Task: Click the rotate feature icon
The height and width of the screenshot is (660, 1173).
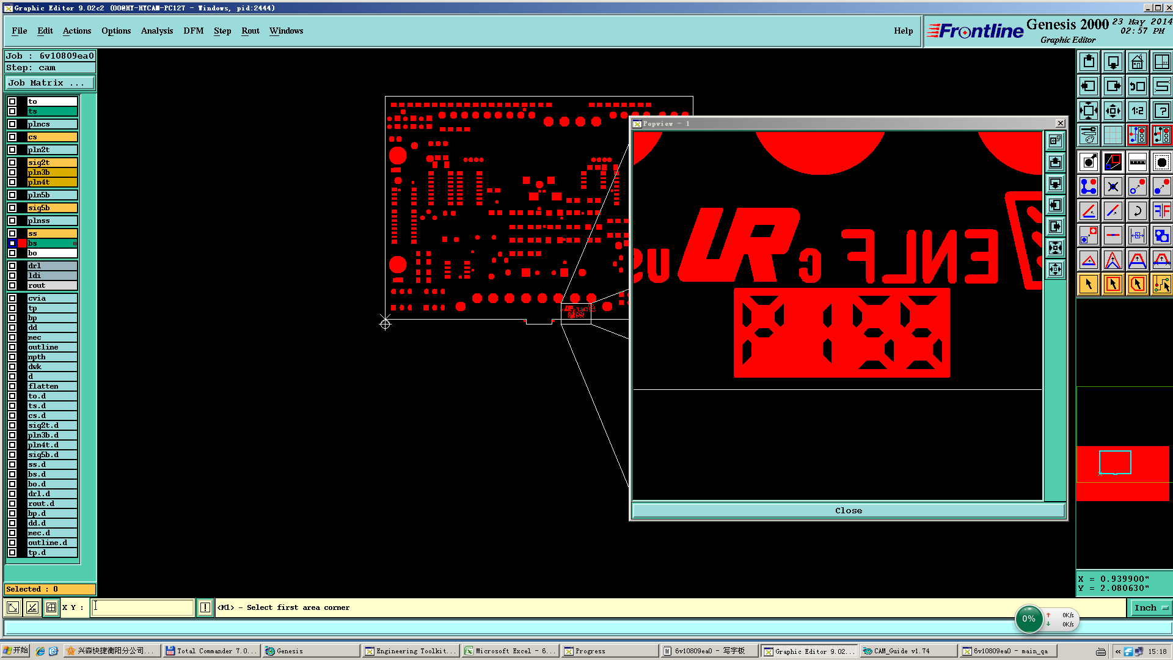Action: coord(1137,211)
